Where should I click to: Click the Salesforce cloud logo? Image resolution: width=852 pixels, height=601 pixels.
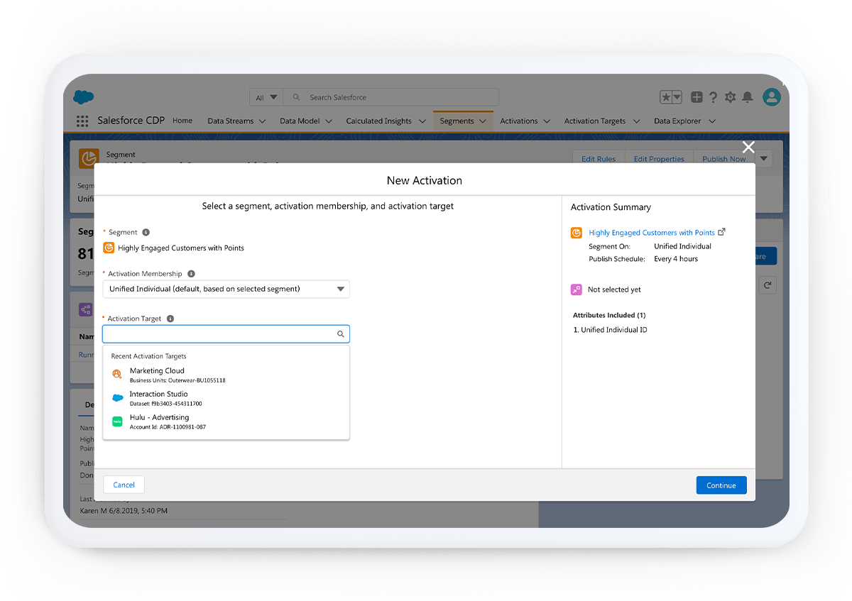[x=83, y=97]
